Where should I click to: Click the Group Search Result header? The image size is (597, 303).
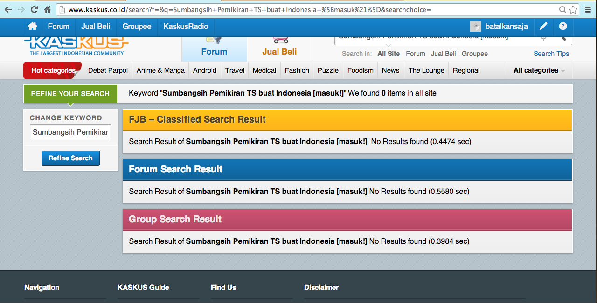coord(347,220)
